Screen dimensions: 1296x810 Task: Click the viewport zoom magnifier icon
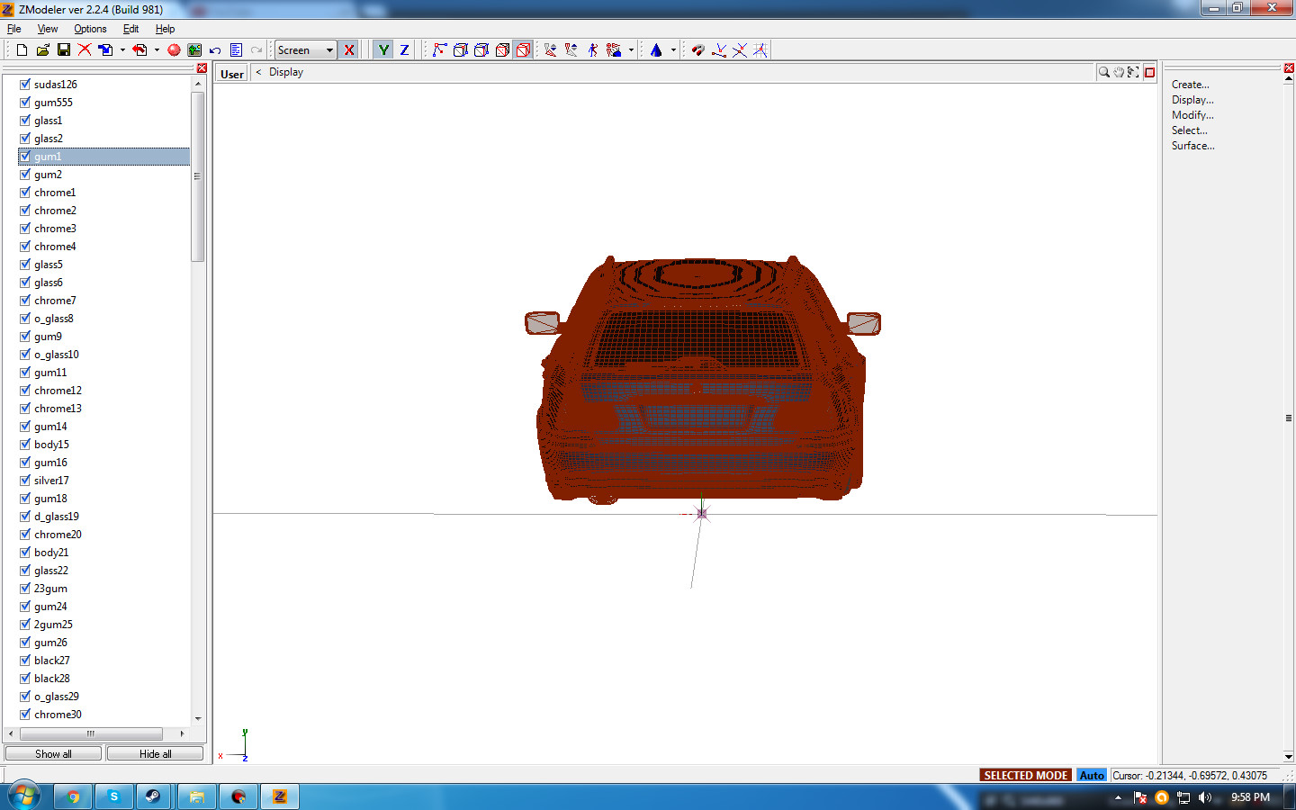(x=1104, y=72)
